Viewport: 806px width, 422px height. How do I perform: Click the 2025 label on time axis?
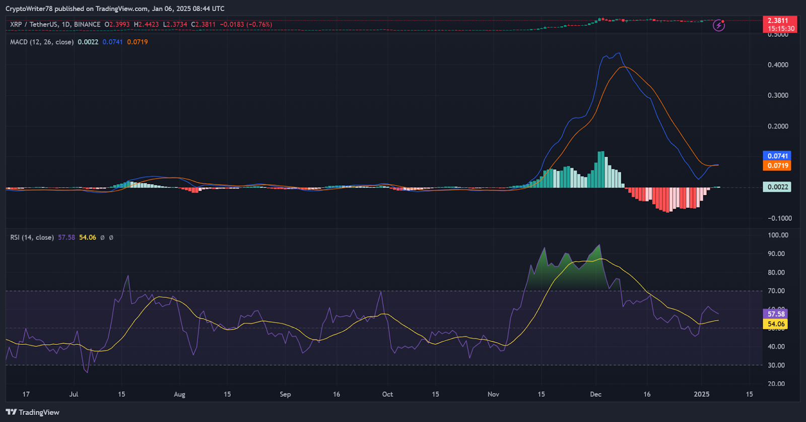coord(701,394)
